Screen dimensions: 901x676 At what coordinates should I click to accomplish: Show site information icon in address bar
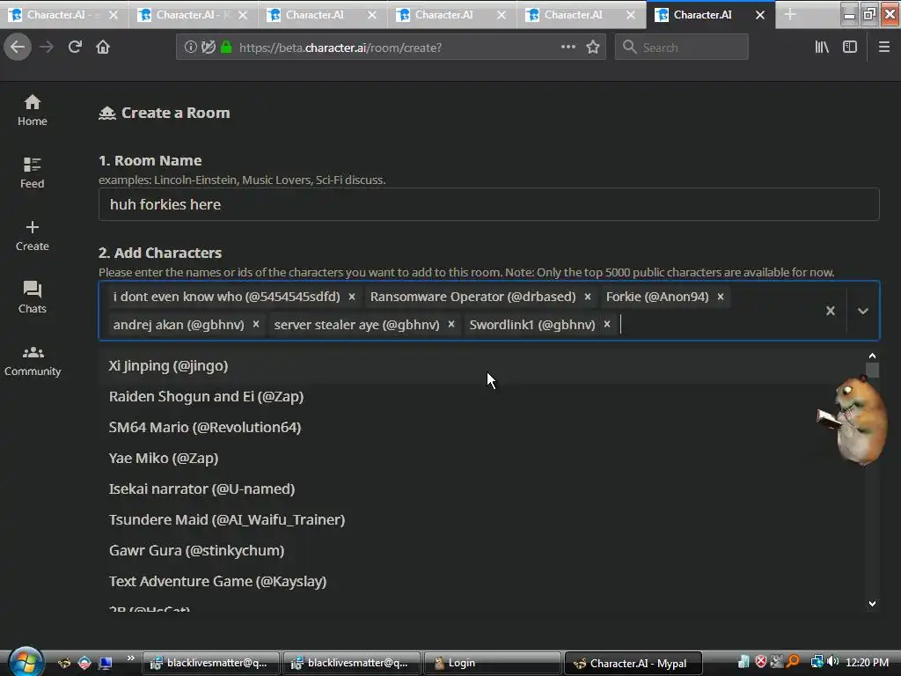click(x=190, y=48)
